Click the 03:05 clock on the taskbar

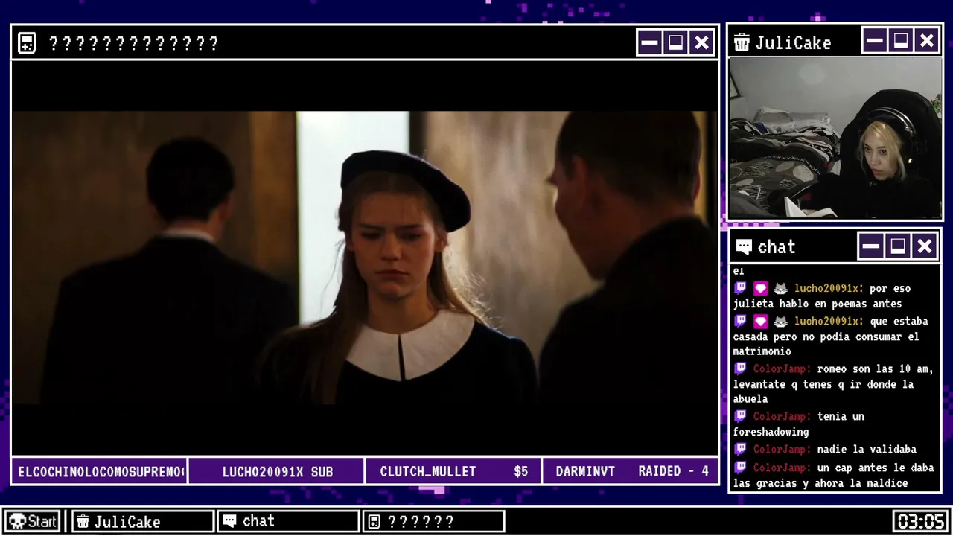point(921,521)
